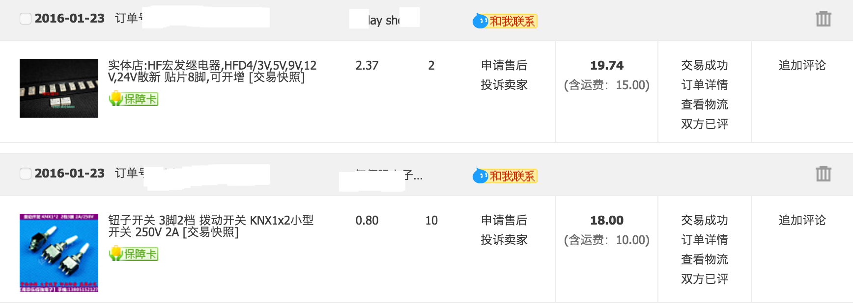Contact seller via 和我联系 for relay order
This screenshot has width=853, height=304.
click(x=505, y=21)
